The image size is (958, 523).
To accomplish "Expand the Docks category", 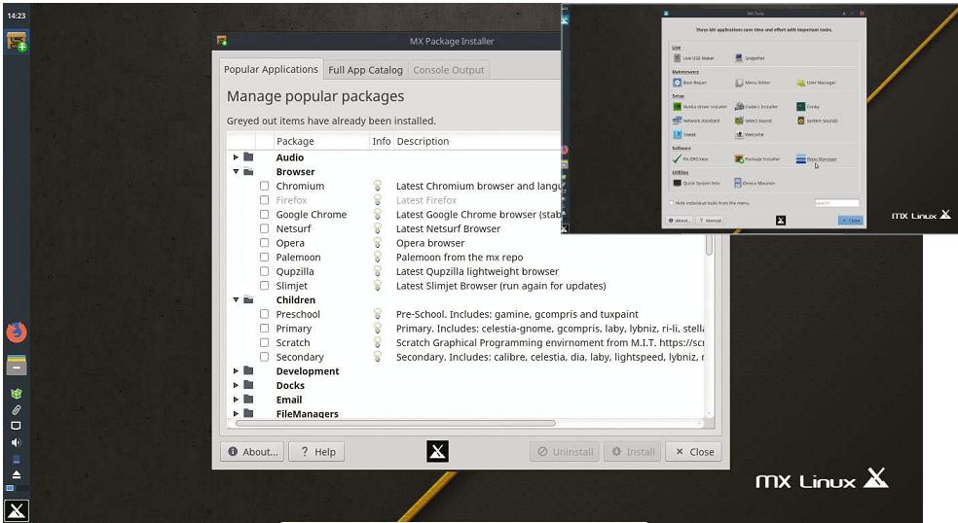I will (236, 385).
